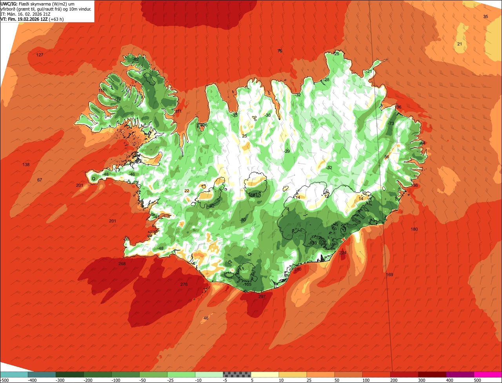Screen dimensions: 502x383
Task: Click the map value 75 north of Iceland
Action: click(280, 51)
